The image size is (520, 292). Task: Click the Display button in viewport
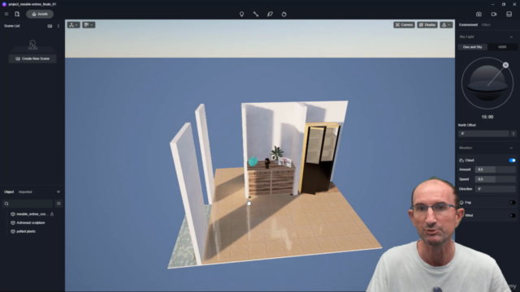click(x=427, y=25)
